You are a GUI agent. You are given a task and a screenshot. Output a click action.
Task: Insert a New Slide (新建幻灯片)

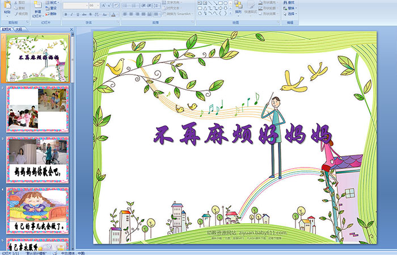tap(38, 10)
